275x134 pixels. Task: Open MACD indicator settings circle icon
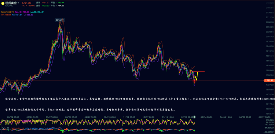pyautogui.click(x=8, y=128)
